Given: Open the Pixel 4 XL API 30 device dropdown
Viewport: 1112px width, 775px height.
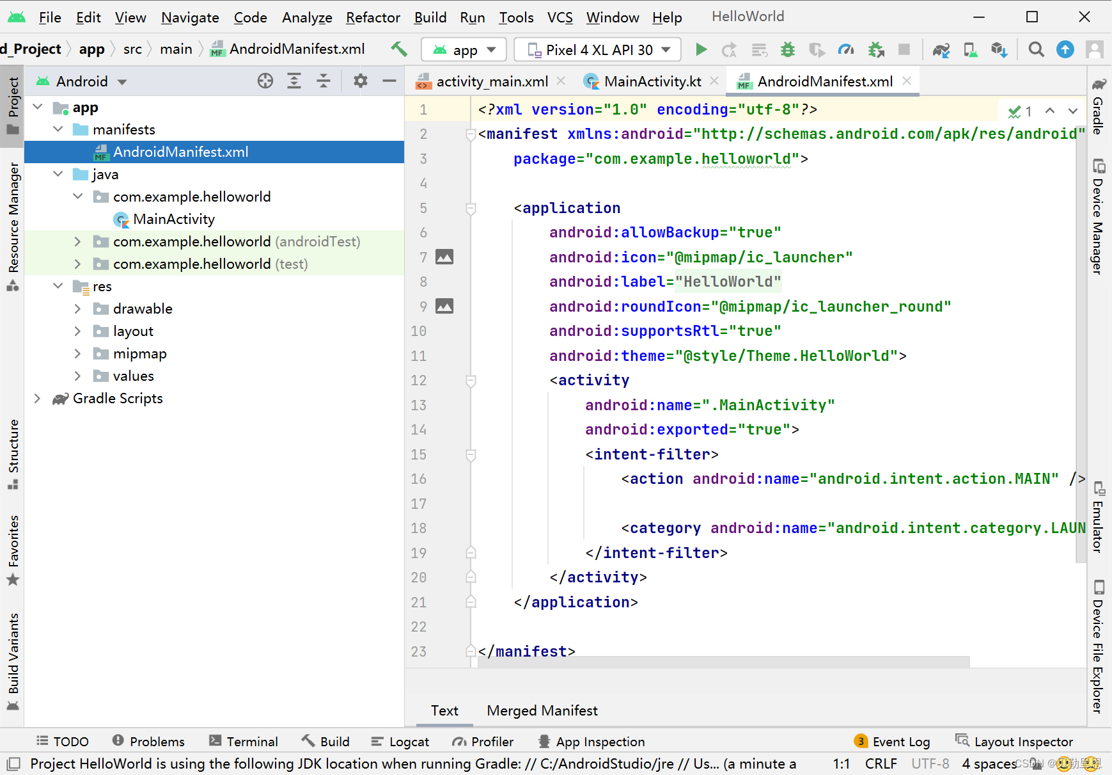Looking at the screenshot, I should point(597,49).
